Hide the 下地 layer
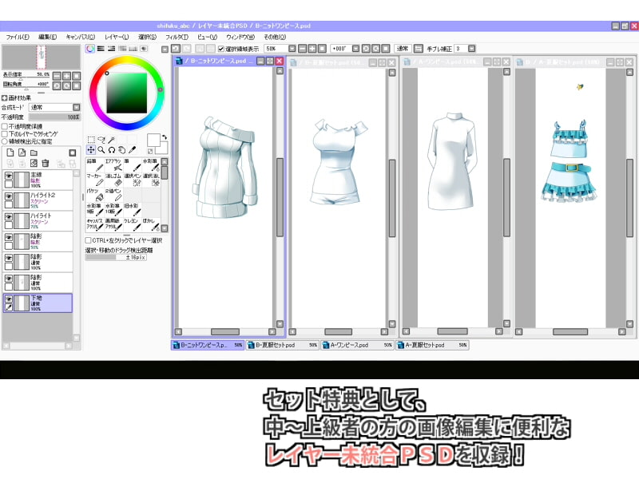 [x=9, y=299]
